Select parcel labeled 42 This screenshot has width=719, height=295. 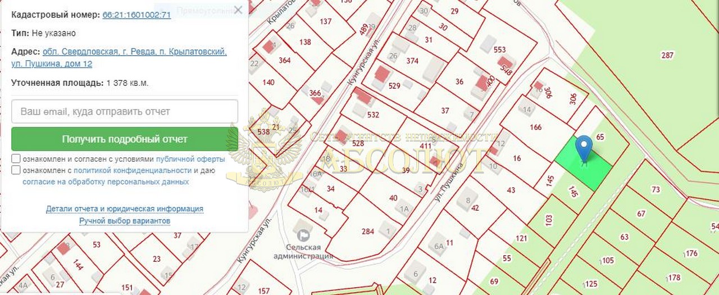[x=475, y=208]
